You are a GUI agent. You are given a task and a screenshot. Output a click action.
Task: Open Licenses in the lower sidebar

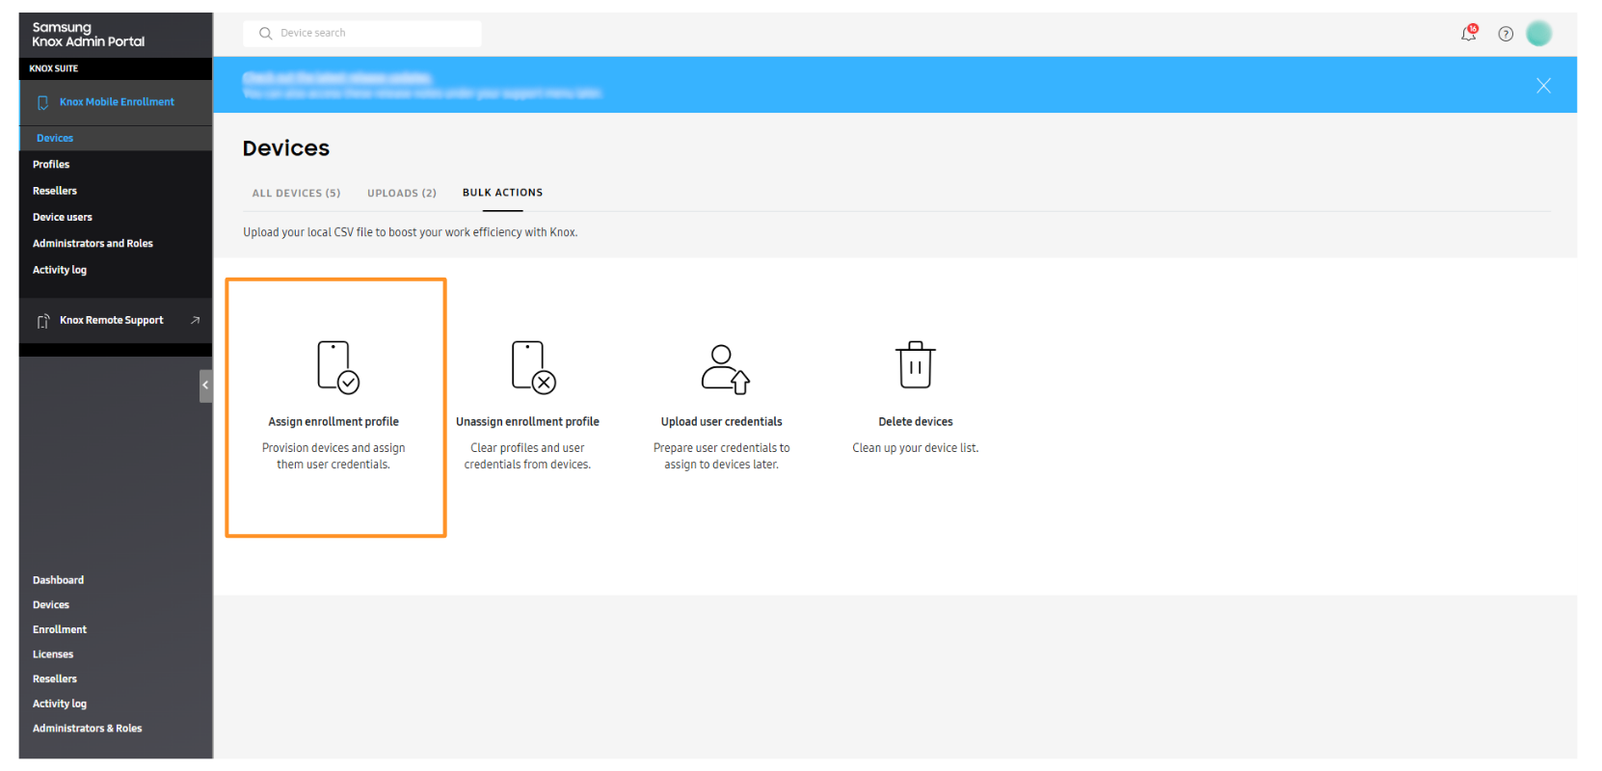click(x=53, y=654)
